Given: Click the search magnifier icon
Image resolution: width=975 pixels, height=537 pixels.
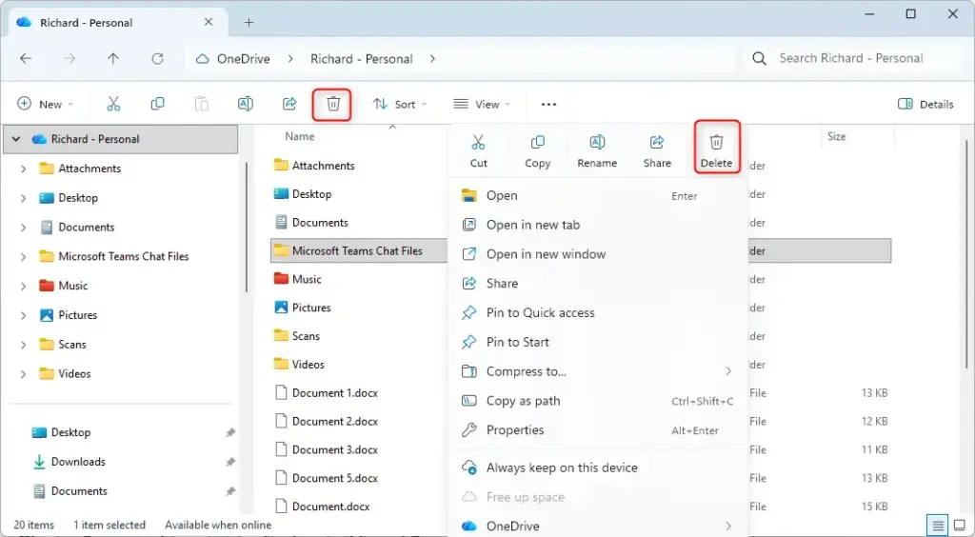Looking at the screenshot, I should tap(759, 58).
